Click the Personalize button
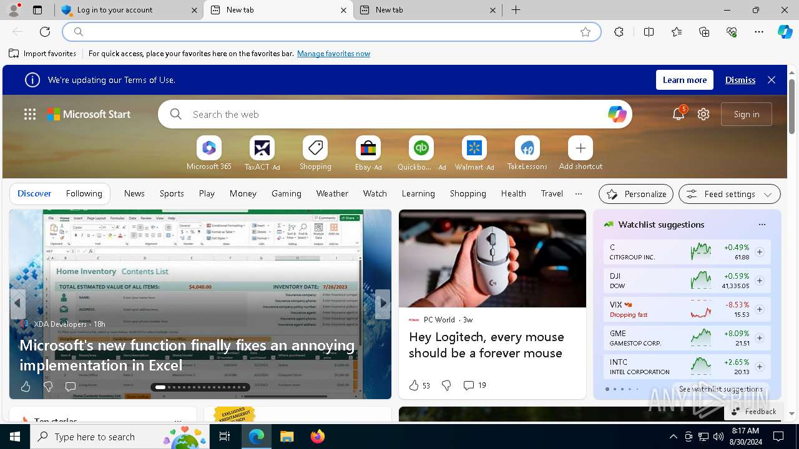 pyautogui.click(x=636, y=194)
